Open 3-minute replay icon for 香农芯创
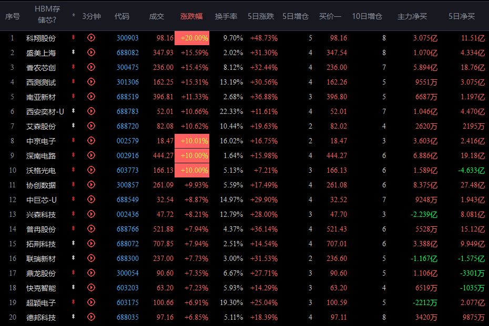 [91, 67]
